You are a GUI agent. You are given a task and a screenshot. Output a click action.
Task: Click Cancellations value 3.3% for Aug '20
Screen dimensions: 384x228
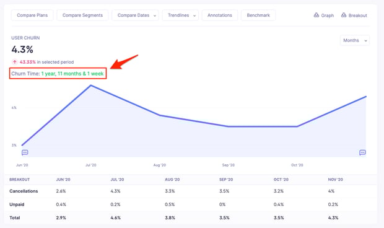170,191
